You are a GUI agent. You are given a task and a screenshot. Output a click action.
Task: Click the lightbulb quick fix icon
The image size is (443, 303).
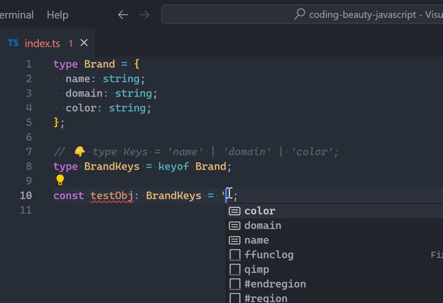[60, 180]
